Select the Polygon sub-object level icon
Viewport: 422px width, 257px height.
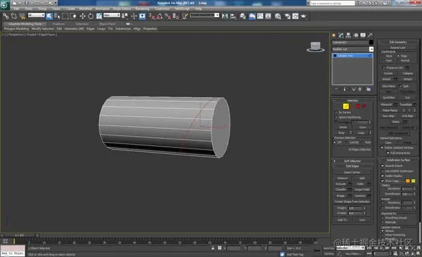[x=357, y=106]
